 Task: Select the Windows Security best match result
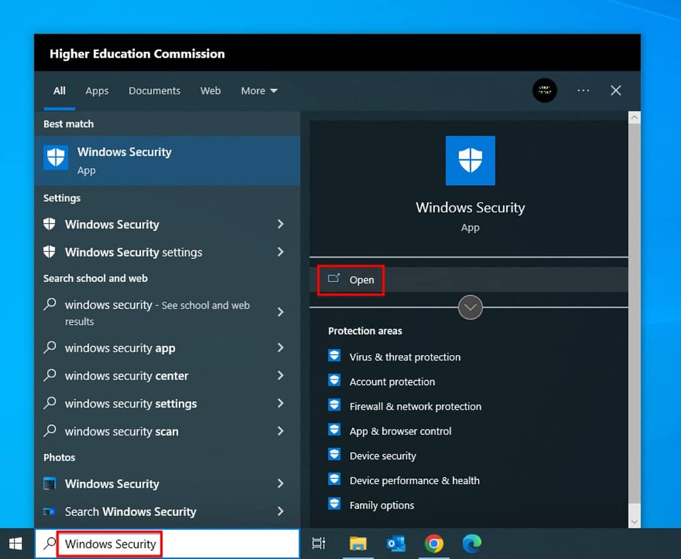(x=167, y=161)
